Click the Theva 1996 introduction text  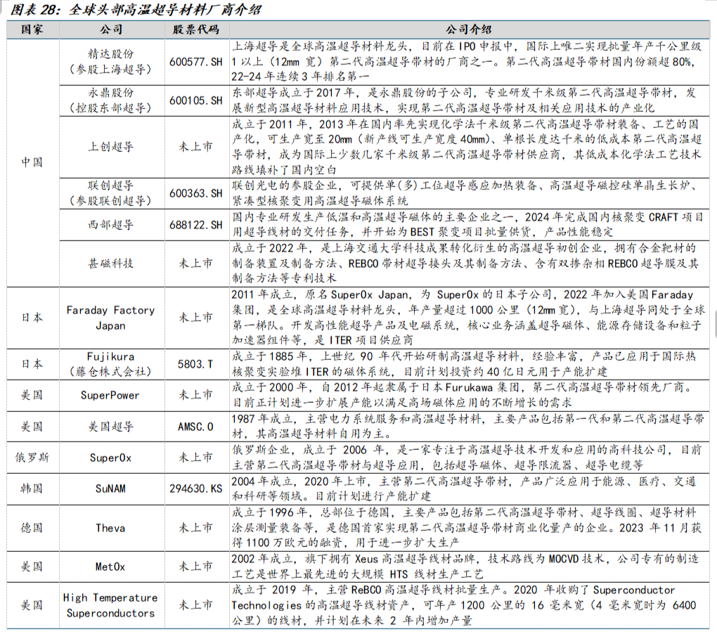click(x=467, y=528)
